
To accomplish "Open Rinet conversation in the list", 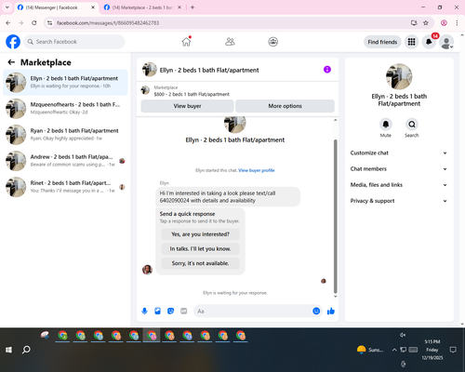I will (65, 187).
